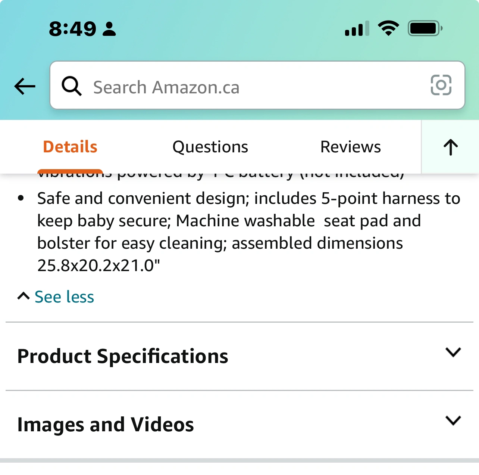The width and height of the screenshot is (479, 475).
Task: Click the See less link
Action: pos(64,297)
